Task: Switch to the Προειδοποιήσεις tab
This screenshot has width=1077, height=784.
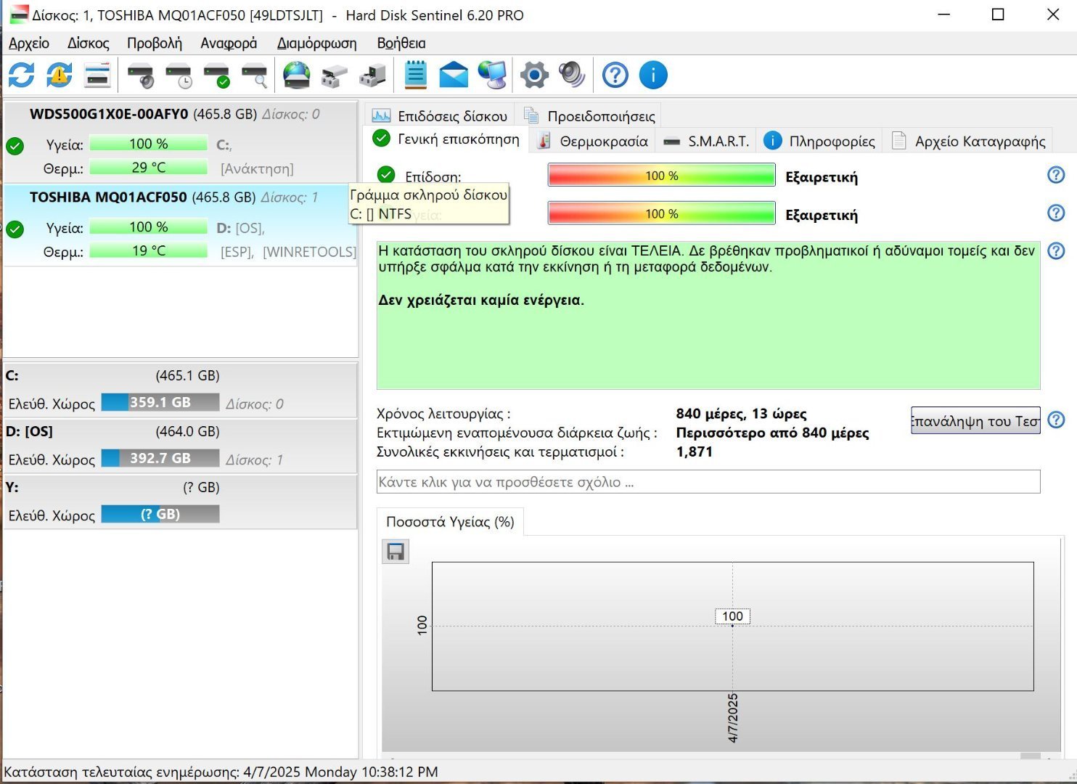Action: tap(589, 115)
